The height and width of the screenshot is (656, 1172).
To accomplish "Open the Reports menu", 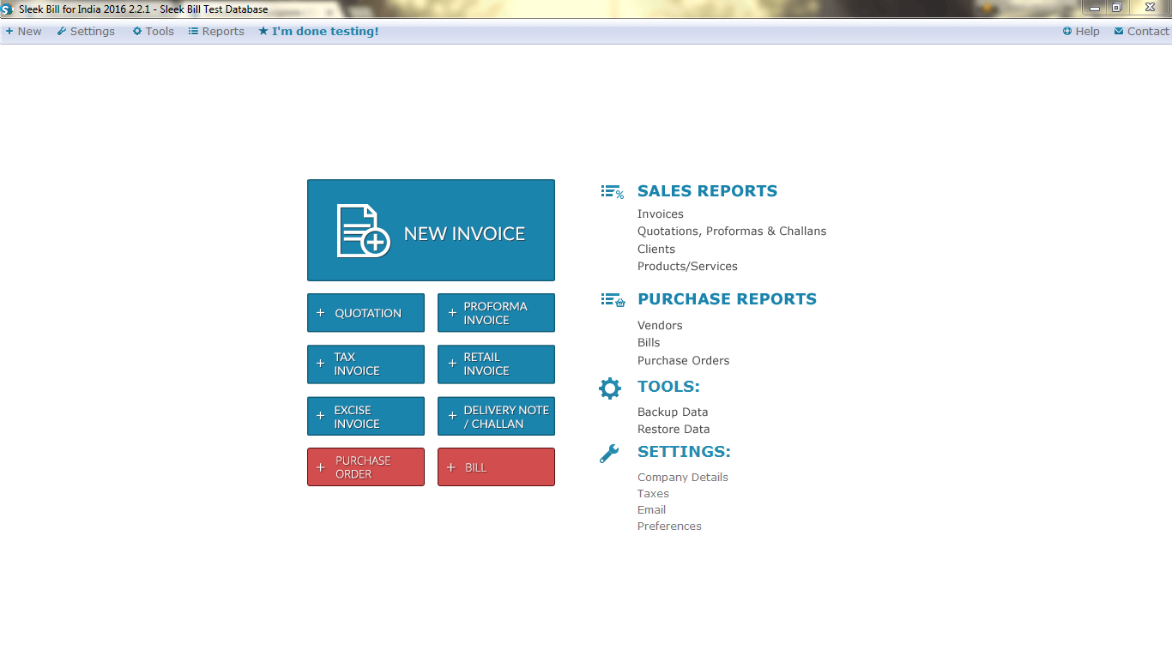I will coord(216,31).
